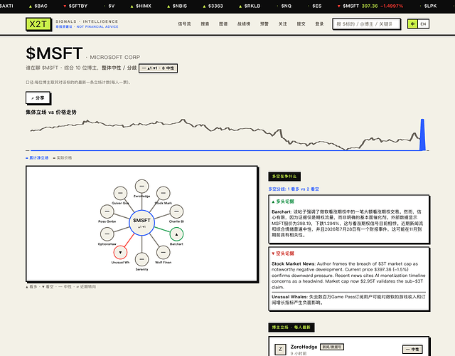Image resolution: width=455 pixels, height=356 pixels.
Task: Click the ZeroHedge Z avatar
Action: 280,349
